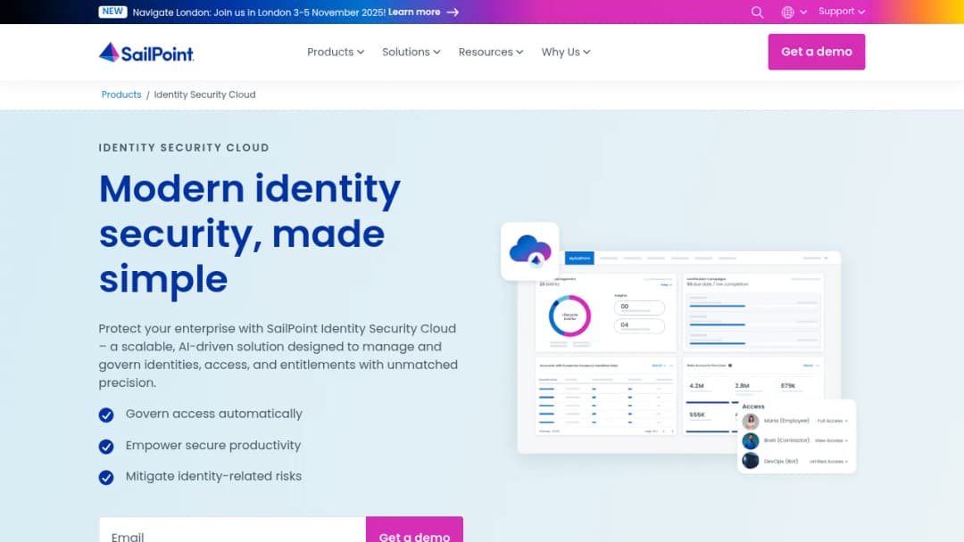Click Mitigate identity-related risks text
This screenshot has height=542, width=964.
(213, 476)
